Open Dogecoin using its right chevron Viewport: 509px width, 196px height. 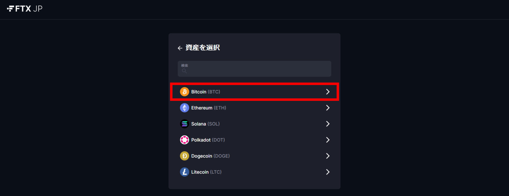tap(328, 156)
